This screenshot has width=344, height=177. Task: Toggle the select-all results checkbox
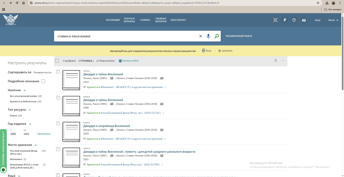tap(57, 61)
